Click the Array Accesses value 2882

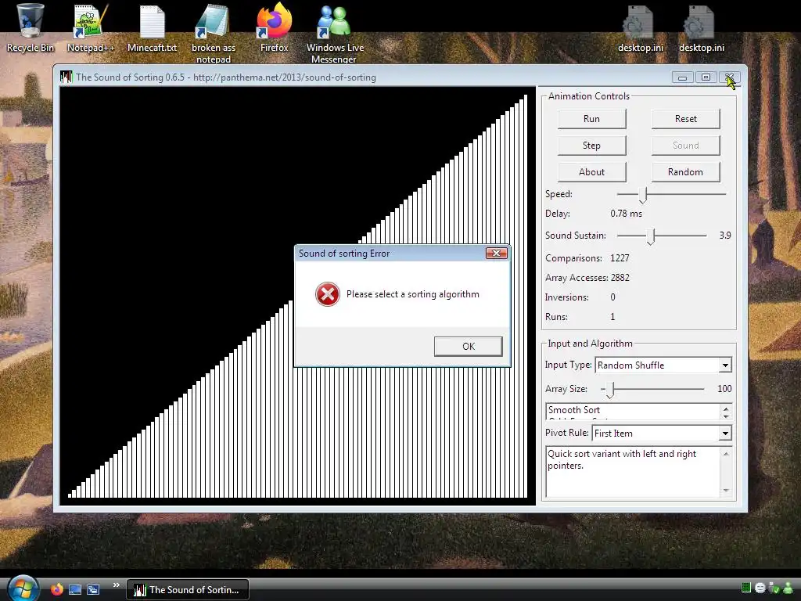(x=620, y=278)
